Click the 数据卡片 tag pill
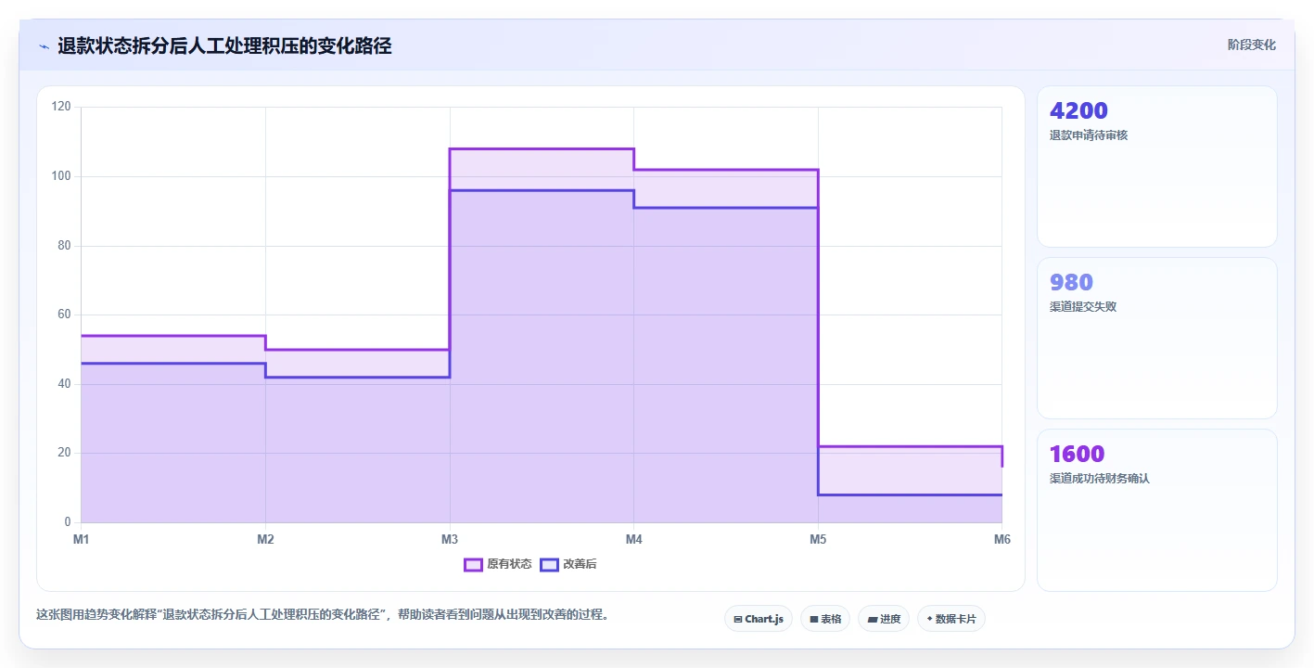 [x=951, y=619]
